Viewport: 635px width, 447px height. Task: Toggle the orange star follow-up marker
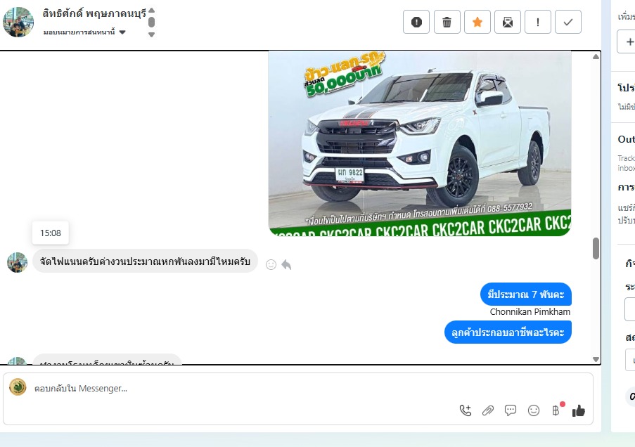point(477,22)
